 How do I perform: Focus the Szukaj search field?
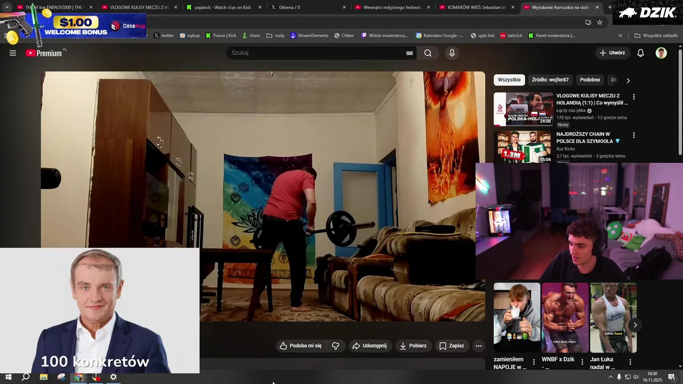pyautogui.click(x=318, y=53)
